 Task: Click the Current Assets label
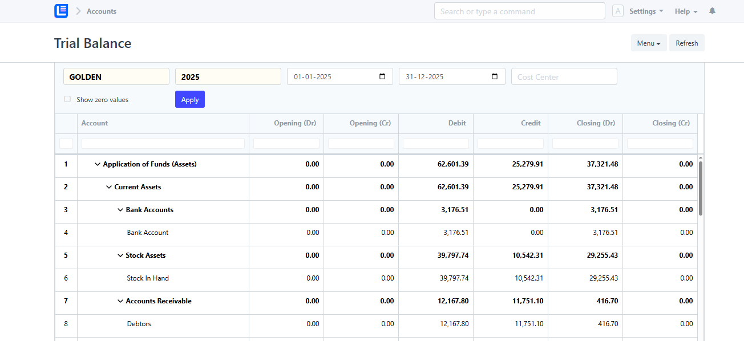coord(138,187)
